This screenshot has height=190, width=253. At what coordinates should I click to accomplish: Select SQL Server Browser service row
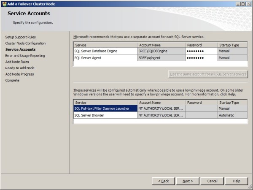click(105, 115)
